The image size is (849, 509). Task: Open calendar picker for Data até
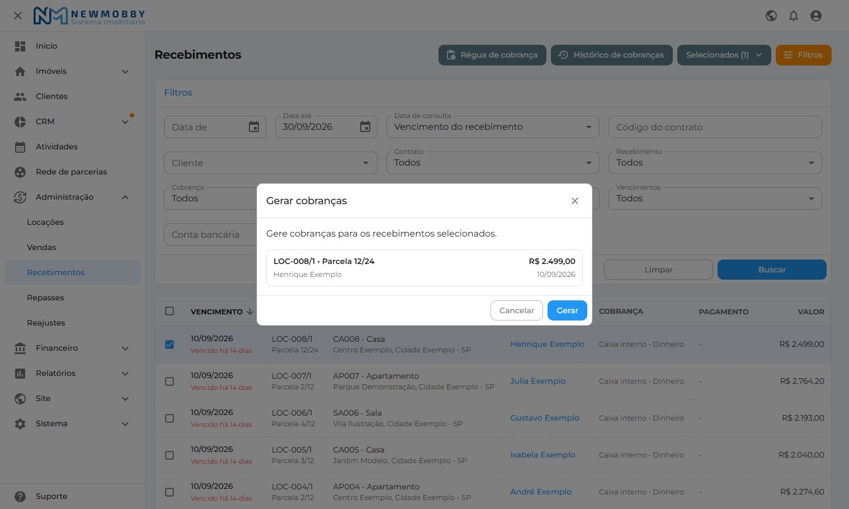365,127
